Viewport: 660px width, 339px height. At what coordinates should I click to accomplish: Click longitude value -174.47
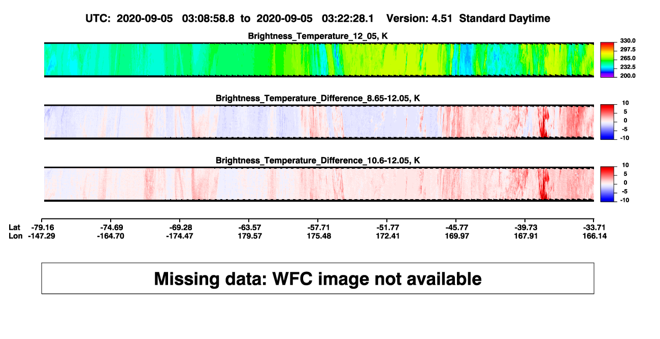point(179,236)
